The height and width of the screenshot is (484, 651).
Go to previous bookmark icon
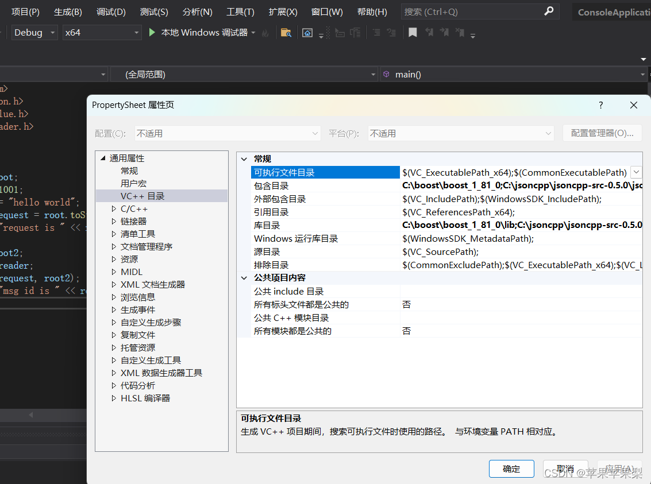429,32
